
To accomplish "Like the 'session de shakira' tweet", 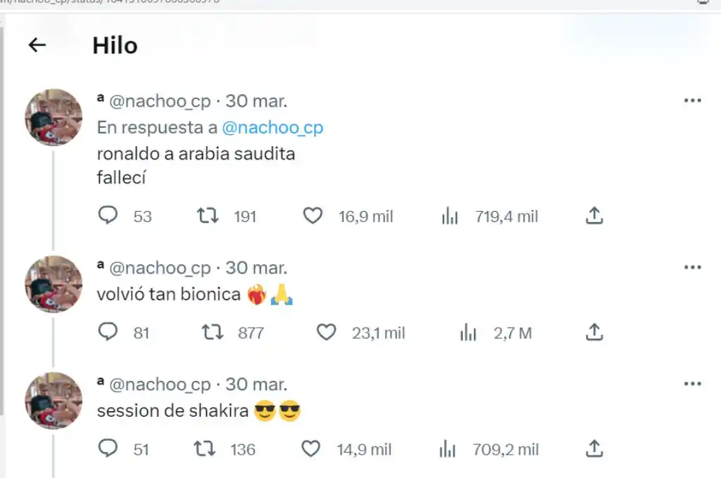I will (x=311, y=448).
